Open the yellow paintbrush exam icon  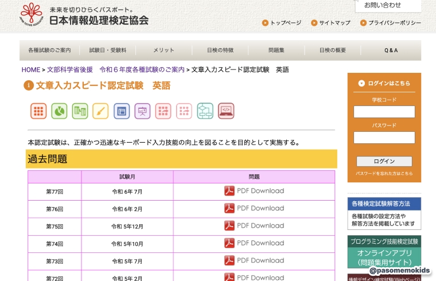tap(100, 111)
